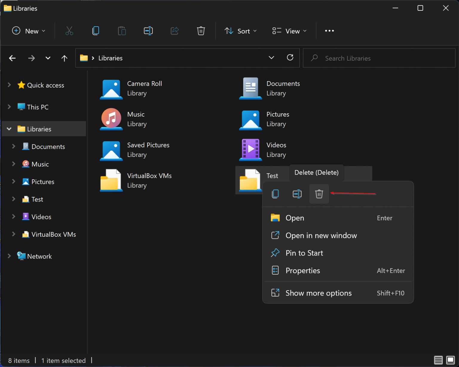
Task: Expand This PC in the sidebar
Action: pyautogui.click(x=9, y=107)
